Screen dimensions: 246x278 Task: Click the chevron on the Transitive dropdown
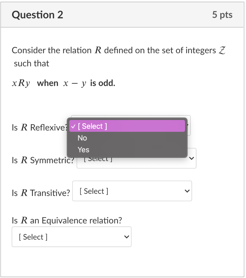187,191
